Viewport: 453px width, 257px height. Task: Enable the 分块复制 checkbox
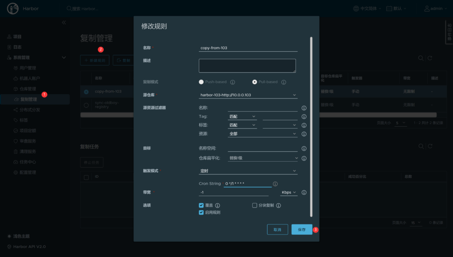pos(254,205)
